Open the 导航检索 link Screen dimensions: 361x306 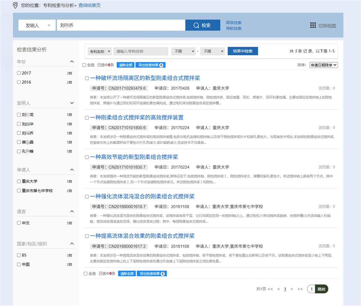(x=233, y=29)
